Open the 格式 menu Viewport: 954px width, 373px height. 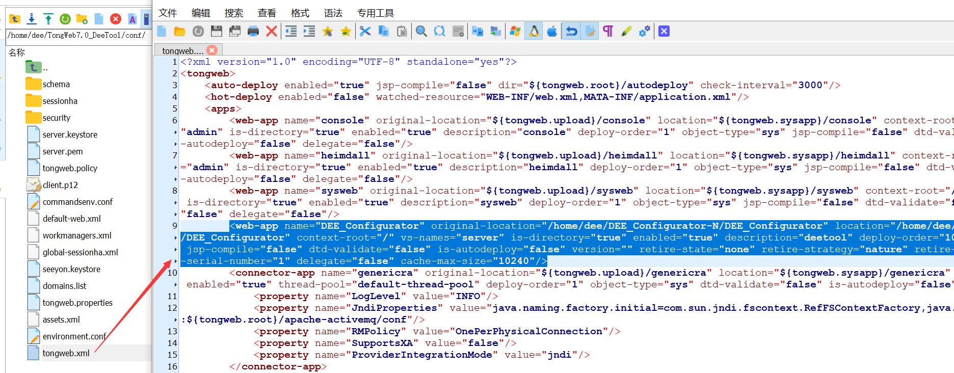300,13
